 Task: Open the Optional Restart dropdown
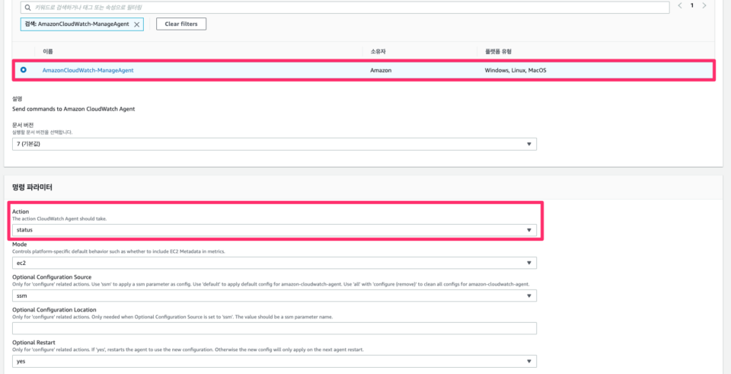(x=274, y=361)
